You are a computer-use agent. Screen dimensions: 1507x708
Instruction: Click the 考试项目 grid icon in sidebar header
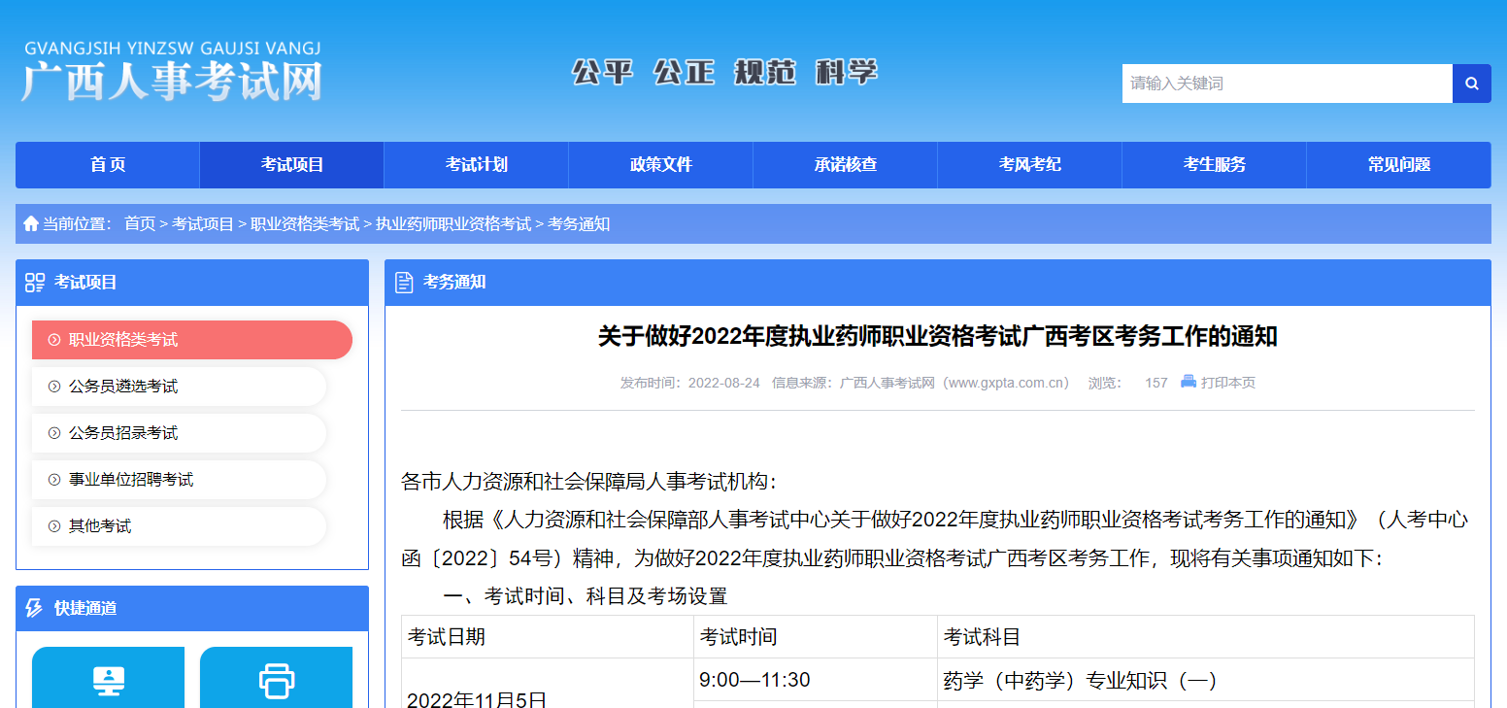pos(35,283)
